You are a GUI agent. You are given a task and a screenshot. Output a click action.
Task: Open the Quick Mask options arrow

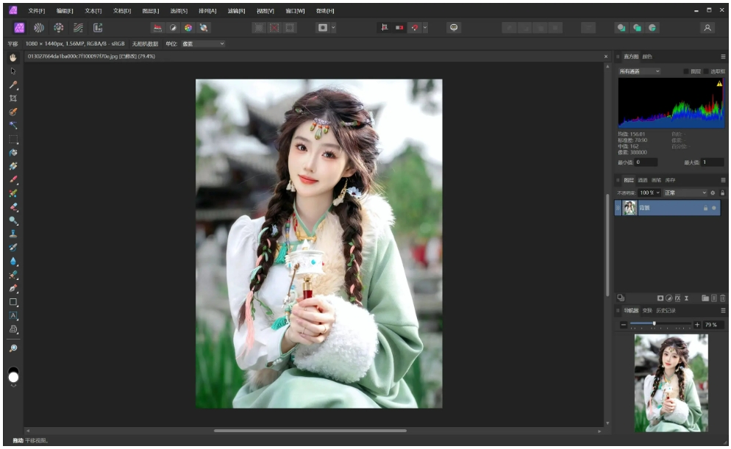click(333, 28)
